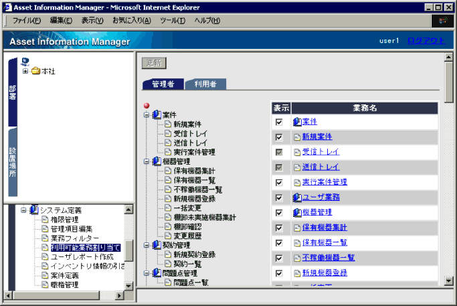Open the 新規機器登録 link in table
The image size is (457, 306).
325,273
